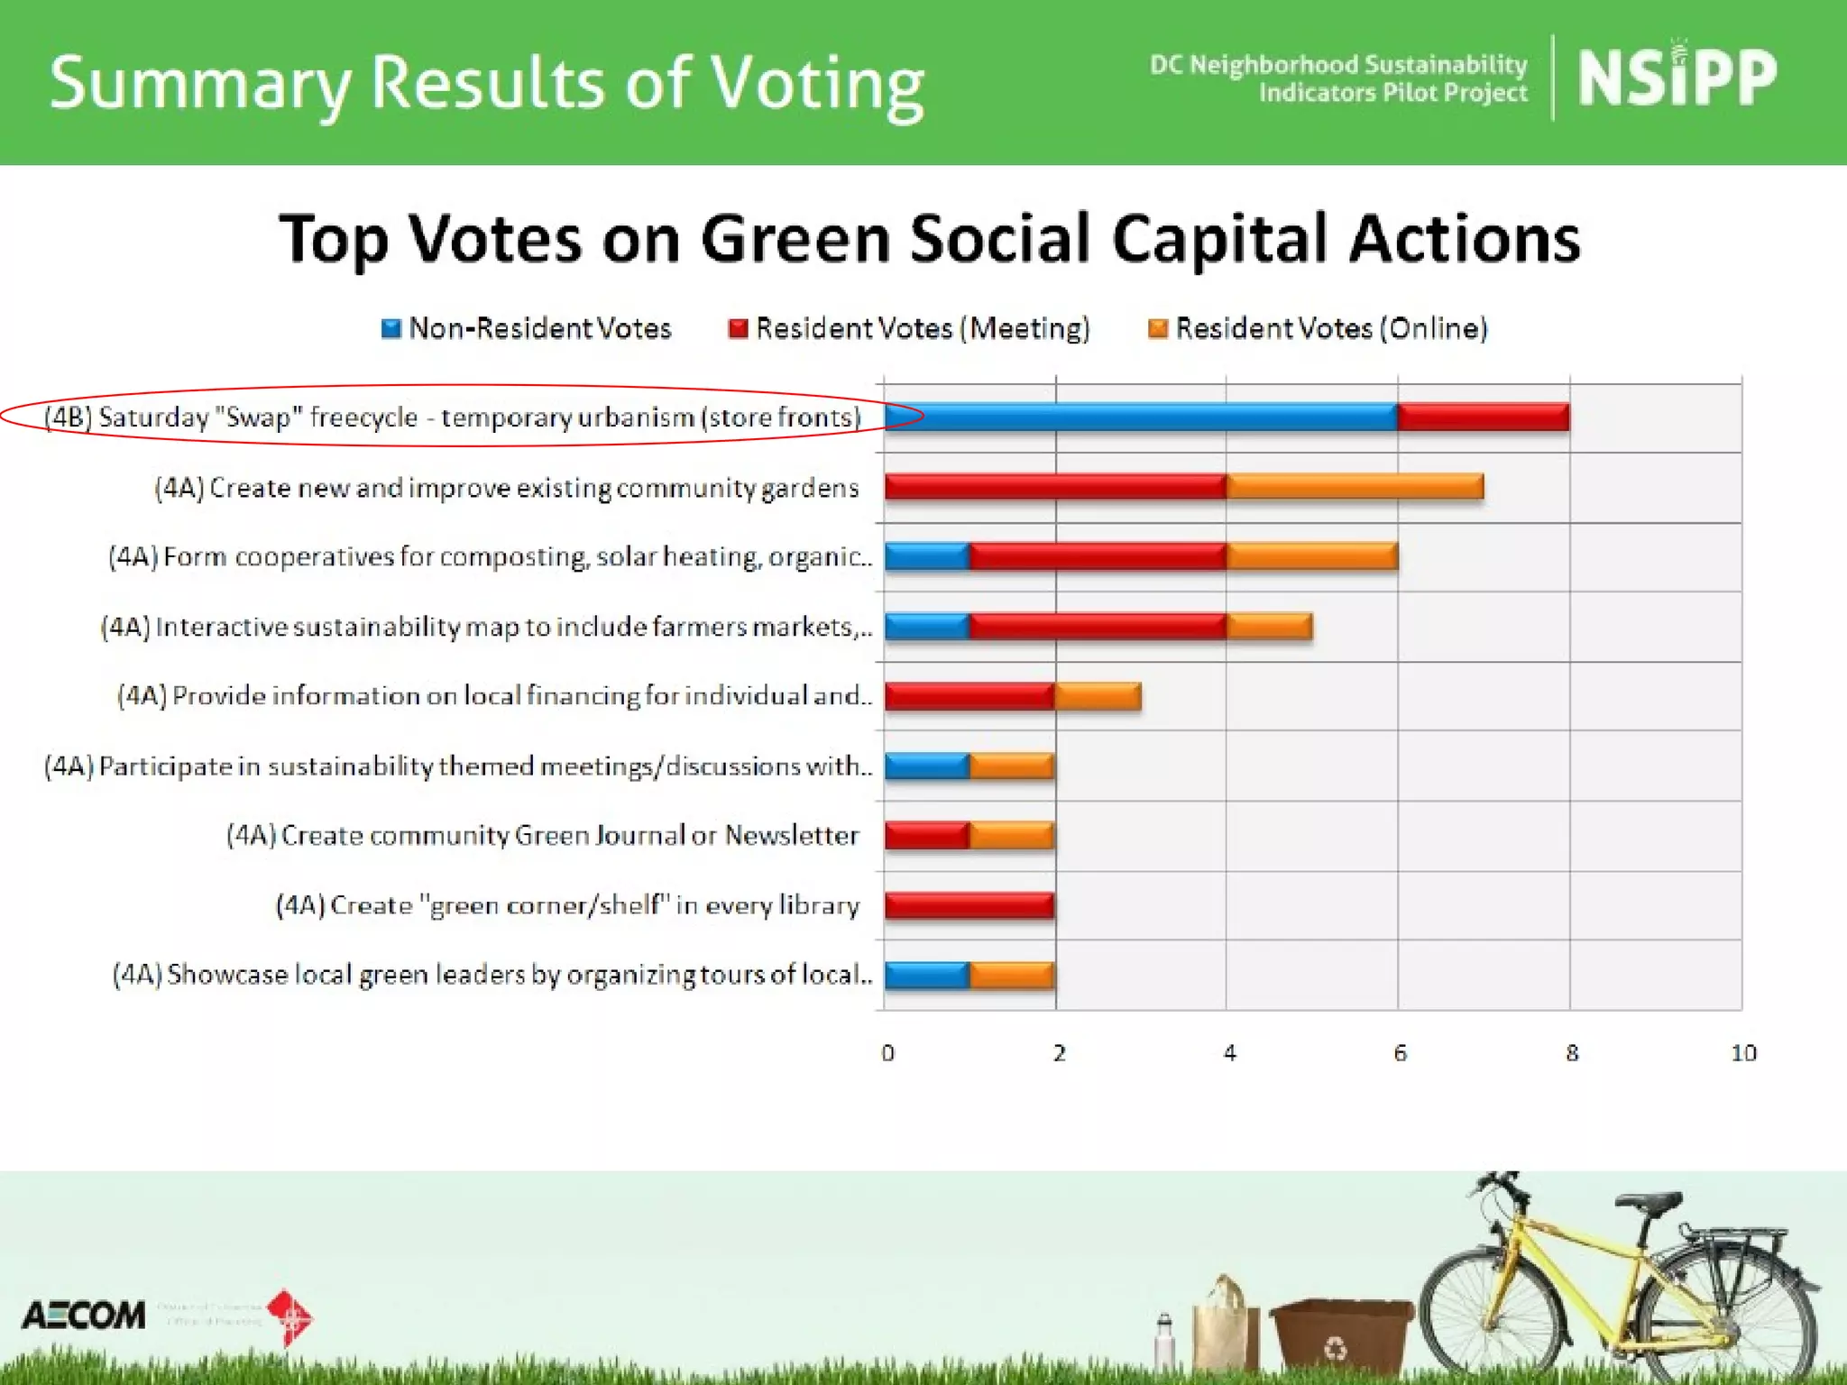The height and width of the screenshot is (1385, 1847).
Task: Click the blue Non-Resident Votes legend swatch
Action: coord(391,329)
